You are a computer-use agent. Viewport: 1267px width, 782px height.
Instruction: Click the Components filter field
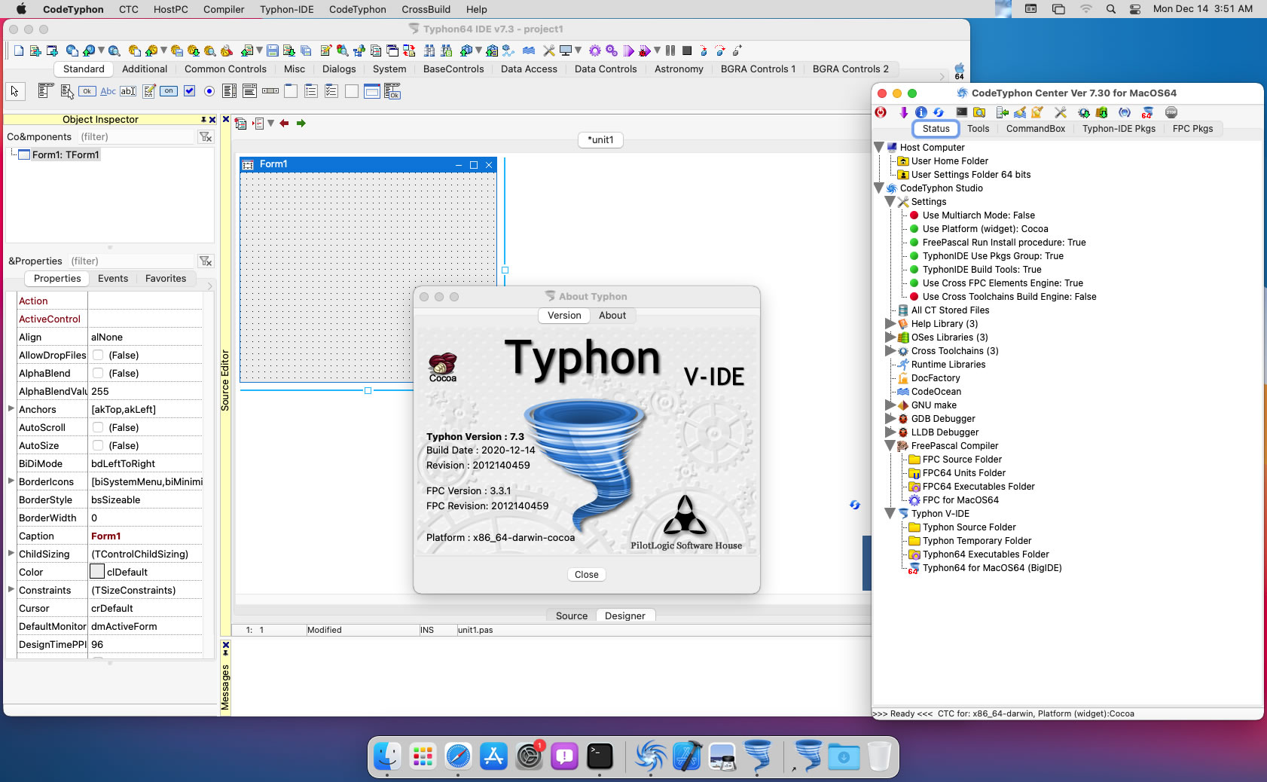pyautogui.click(x=136, y=136)
